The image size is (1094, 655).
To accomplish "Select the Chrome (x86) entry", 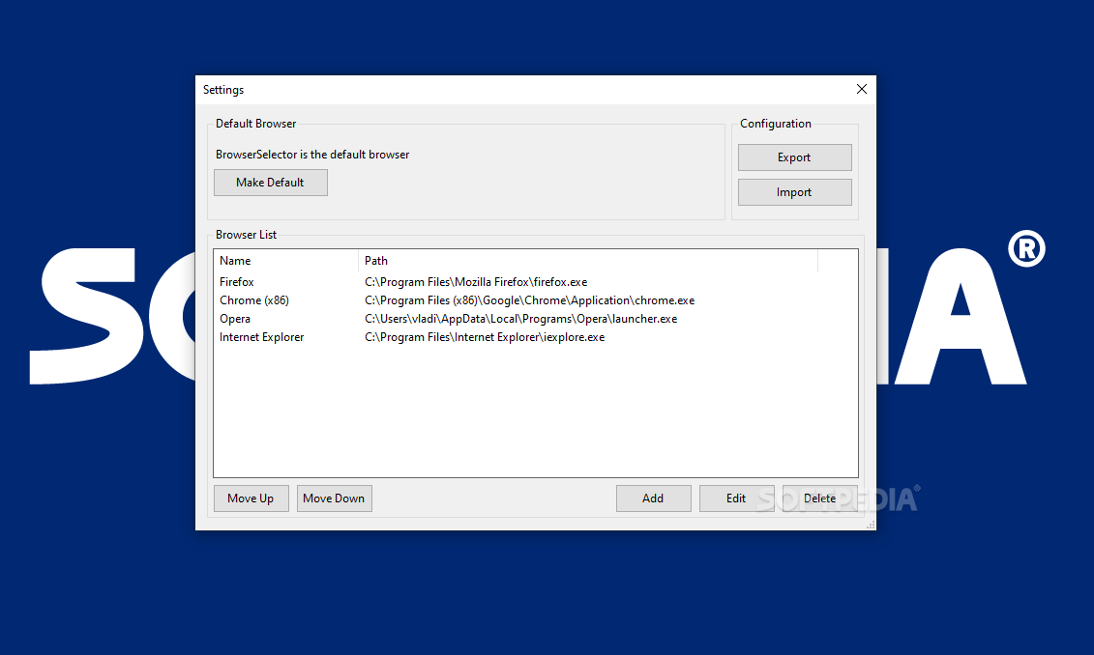I will click(x=535, y=300).
